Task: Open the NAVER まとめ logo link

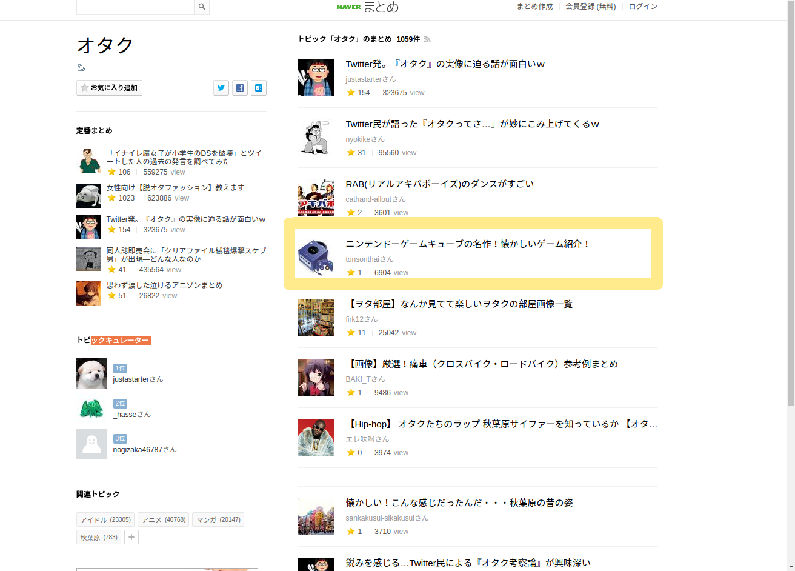Action: pos(367,7)
